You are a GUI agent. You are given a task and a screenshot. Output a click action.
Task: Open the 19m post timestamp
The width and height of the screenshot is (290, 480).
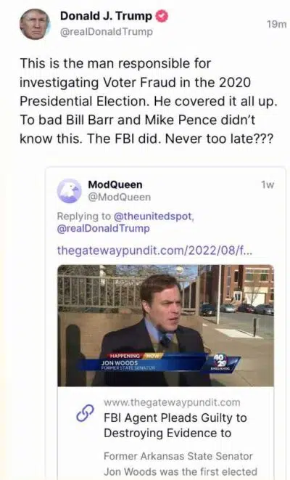[276, 24]
